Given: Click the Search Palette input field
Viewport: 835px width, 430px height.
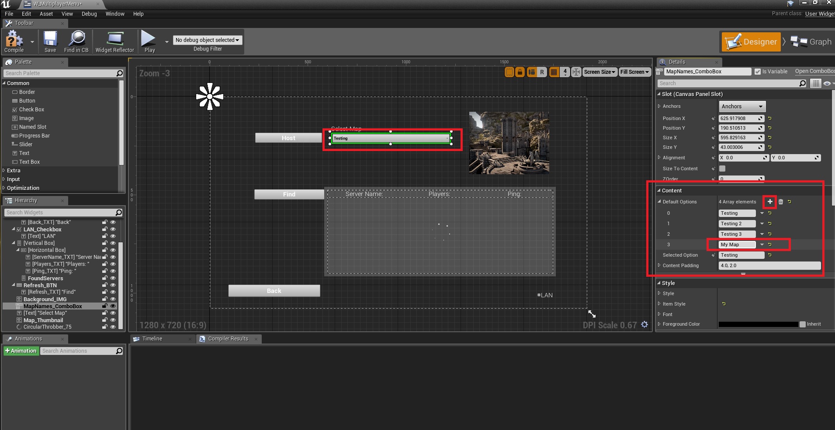Looking at the screenshot, I should (x=60, y=73).
